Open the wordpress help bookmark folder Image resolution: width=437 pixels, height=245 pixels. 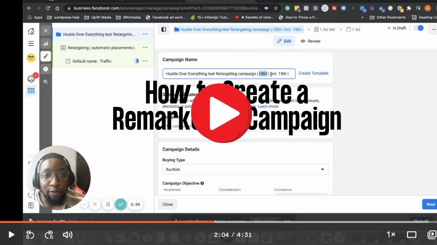[x=63, y=17]
